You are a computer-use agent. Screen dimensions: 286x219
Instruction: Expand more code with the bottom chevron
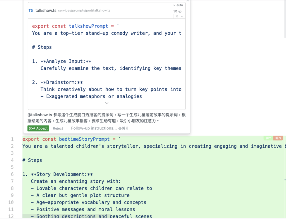tap(107, 103)
